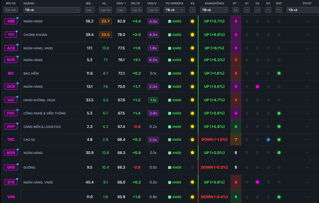This screenshot has height=203, width=319.
Task: Click the blue D3 dot in TRC row
Action: [x=268, y=139]
